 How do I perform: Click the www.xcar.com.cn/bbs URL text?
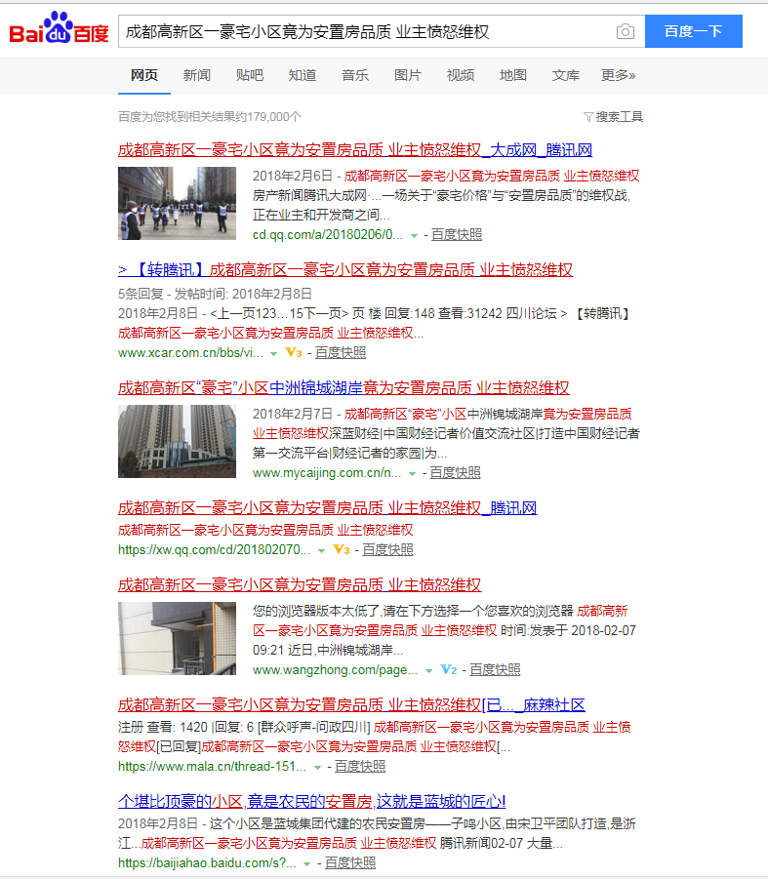[190, 352]
